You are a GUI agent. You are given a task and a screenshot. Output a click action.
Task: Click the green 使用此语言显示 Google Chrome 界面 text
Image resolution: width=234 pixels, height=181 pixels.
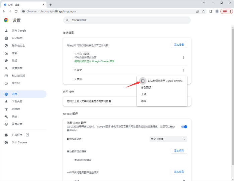(95, 61)
